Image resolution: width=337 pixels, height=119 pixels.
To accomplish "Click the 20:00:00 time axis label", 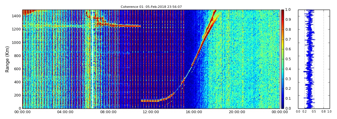I will pos(237,112).
